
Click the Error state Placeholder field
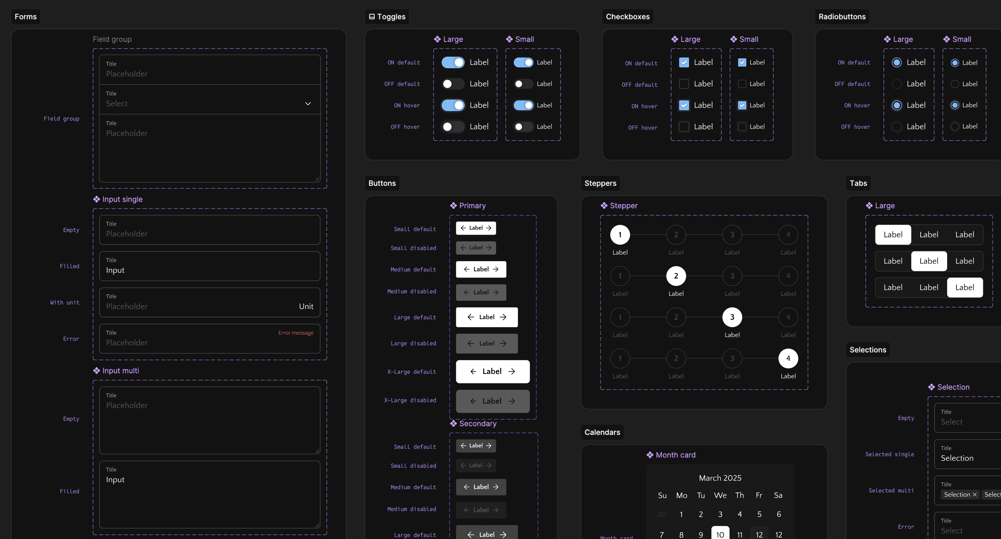(210, 339)
